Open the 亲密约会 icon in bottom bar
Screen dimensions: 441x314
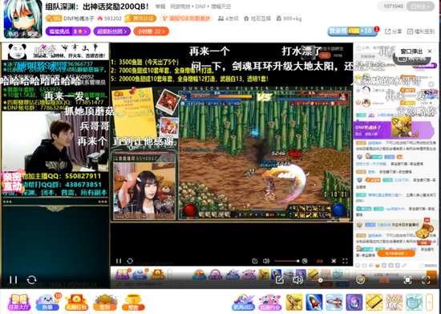point(270,303)
